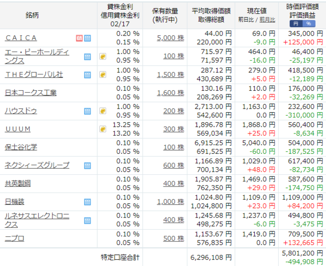This screenshot has width=326, height=266.
Task: Click the blue calendar icon in CAICA row
Action: click(x=88, y=38)
